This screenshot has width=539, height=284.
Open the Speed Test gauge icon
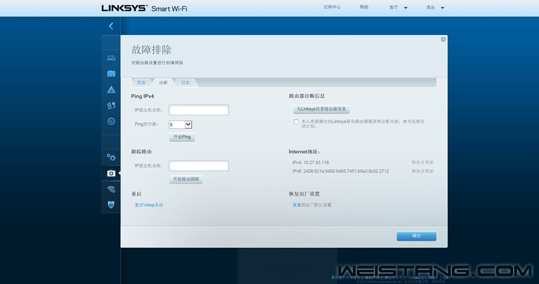pyautogui.click(x=111, y=121)
